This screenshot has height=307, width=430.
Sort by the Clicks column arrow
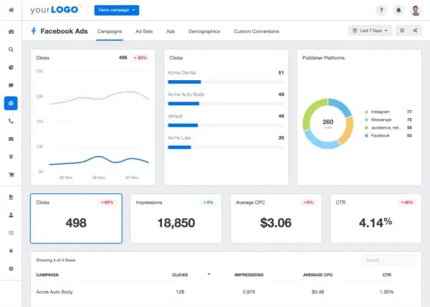click(x=209, y=274)
